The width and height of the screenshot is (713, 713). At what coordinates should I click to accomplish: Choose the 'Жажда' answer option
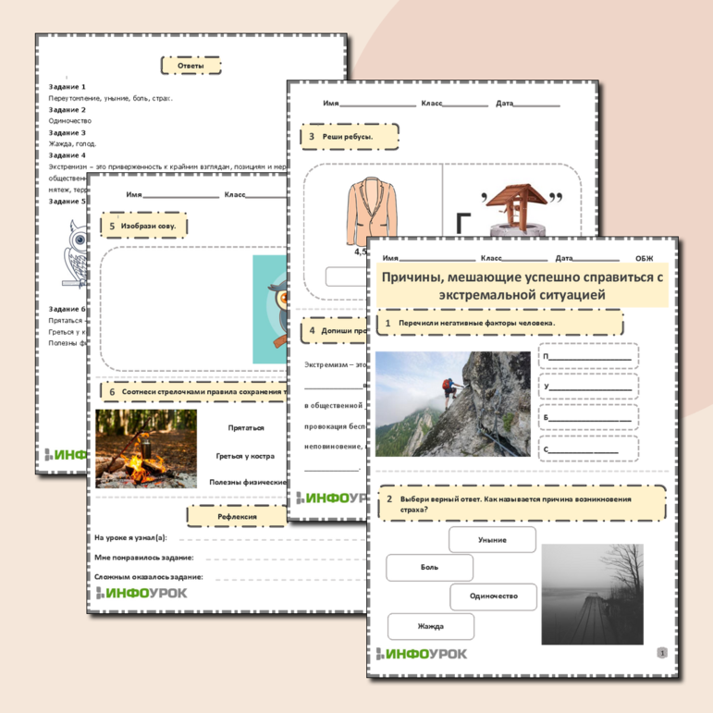click(x=430, y=626)
